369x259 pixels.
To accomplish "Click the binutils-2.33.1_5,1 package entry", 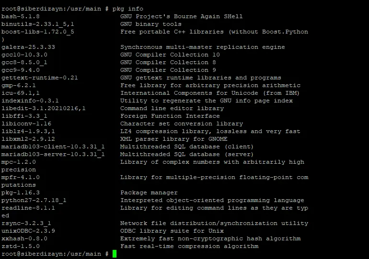I will click(x=38, y=24).
